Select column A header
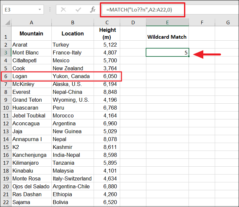This screenshot has width=239, height=207. (x=31, y=23)
